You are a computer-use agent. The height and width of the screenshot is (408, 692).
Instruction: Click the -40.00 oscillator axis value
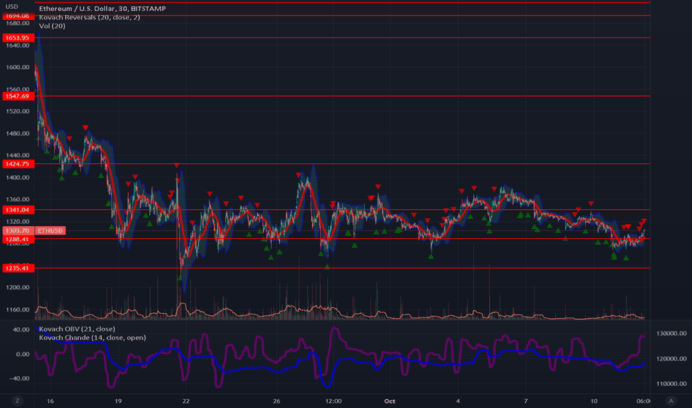(20, 378)
